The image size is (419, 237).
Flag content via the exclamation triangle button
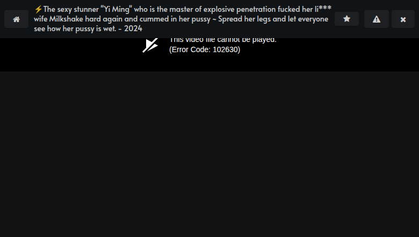click(377, 19)
